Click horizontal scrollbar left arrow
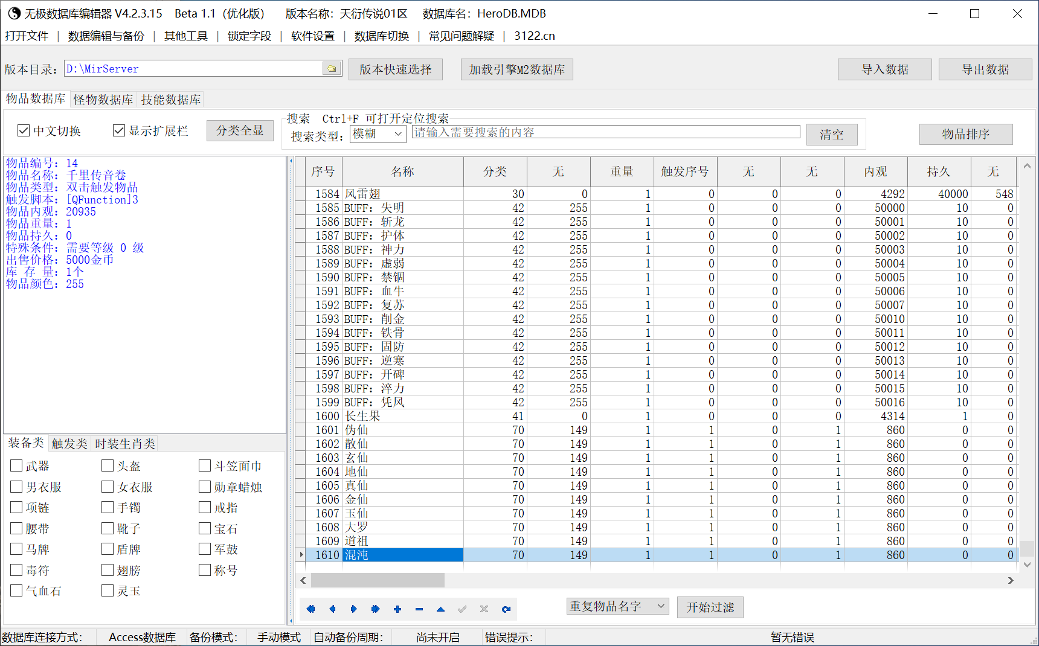 pos(303,580)
